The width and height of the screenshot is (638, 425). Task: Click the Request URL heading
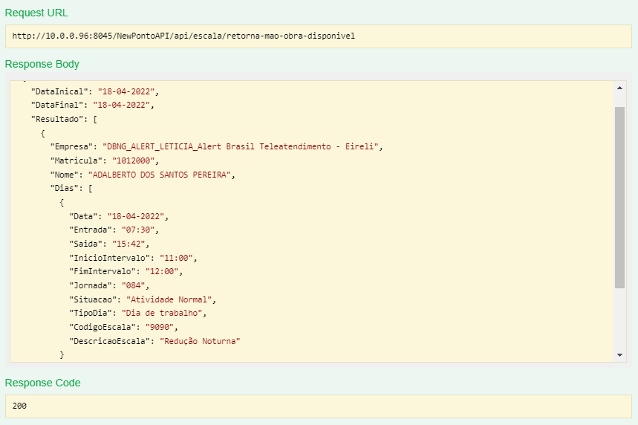coord(36,13)
